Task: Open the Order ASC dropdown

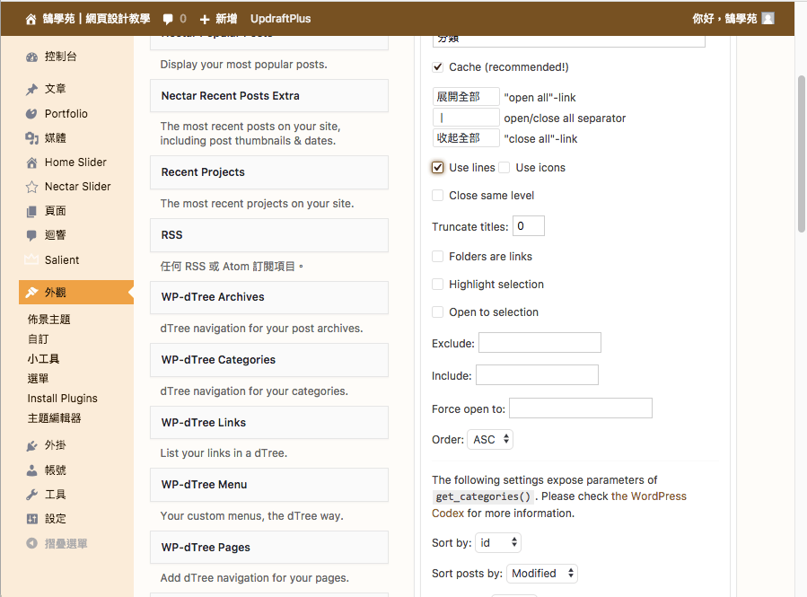Action: click(x=490, y=440)
